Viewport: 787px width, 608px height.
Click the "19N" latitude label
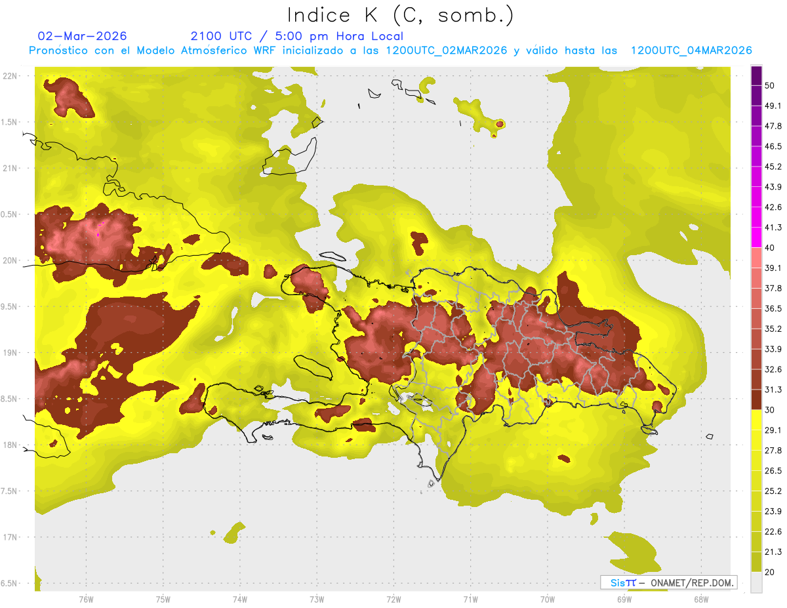(10, 353)
